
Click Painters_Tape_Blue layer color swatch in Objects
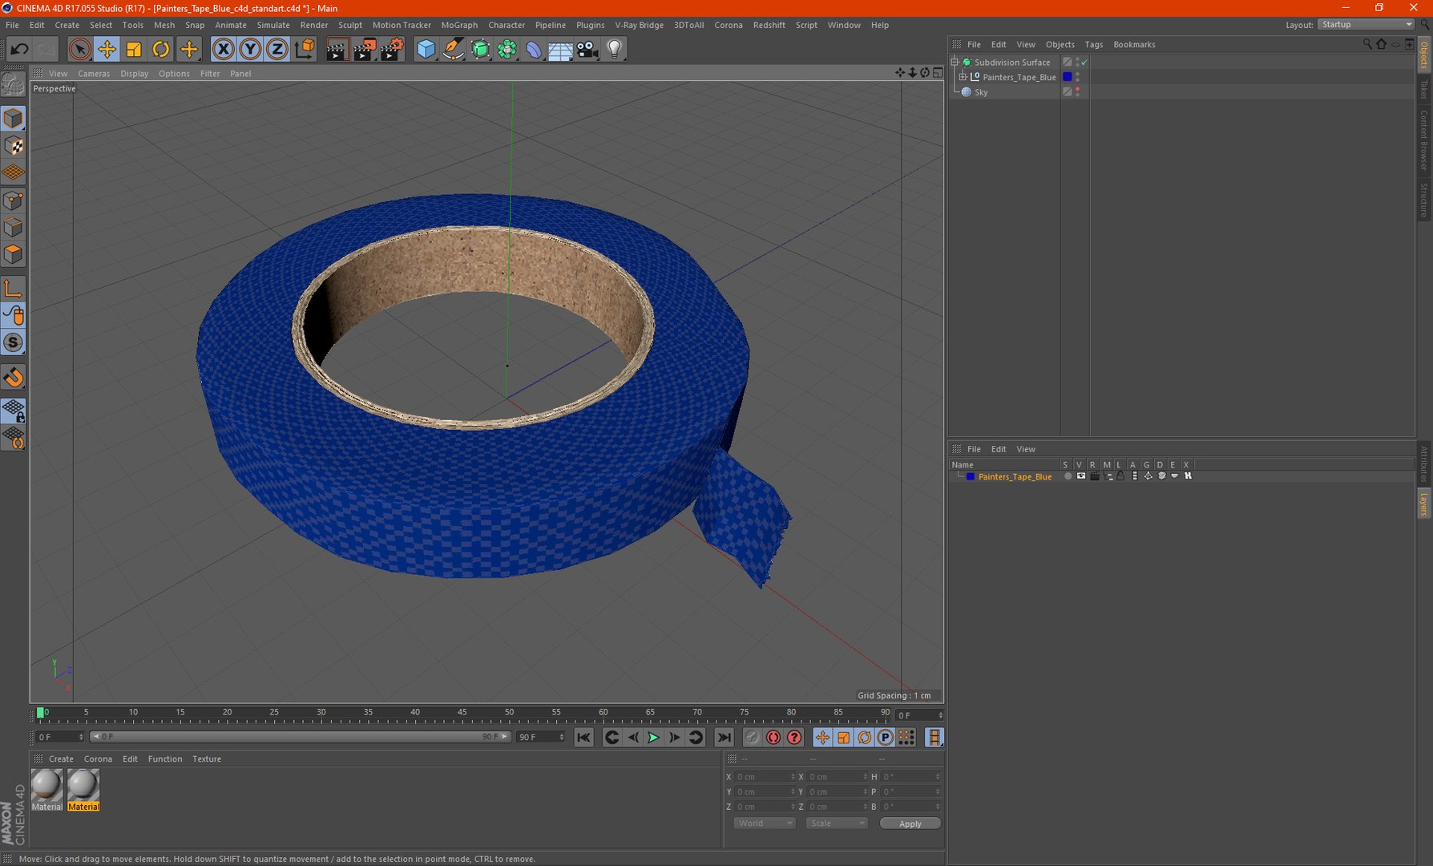click(x=1068, y=77)
